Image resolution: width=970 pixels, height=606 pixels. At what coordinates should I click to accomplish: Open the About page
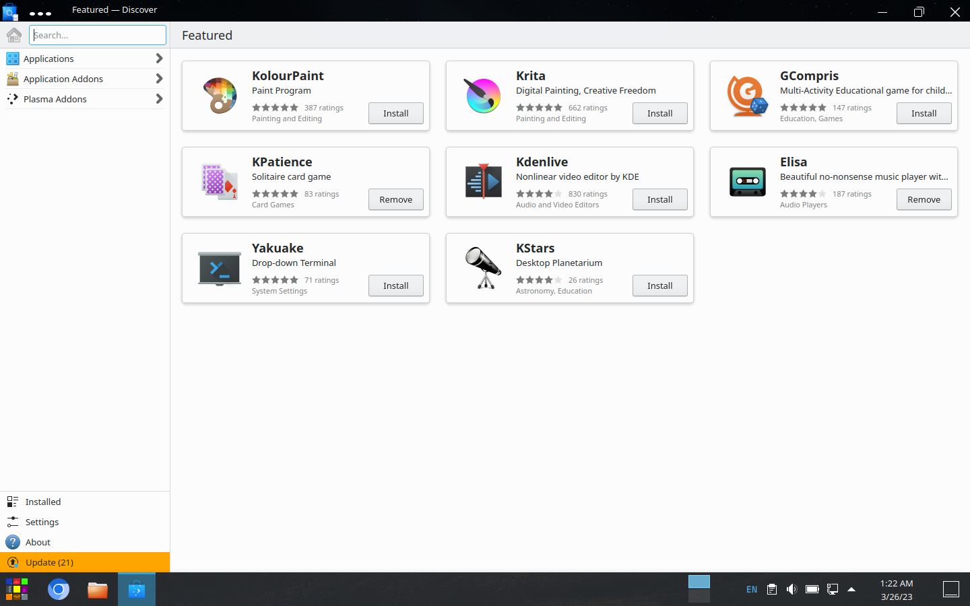(x=85, y=542)
